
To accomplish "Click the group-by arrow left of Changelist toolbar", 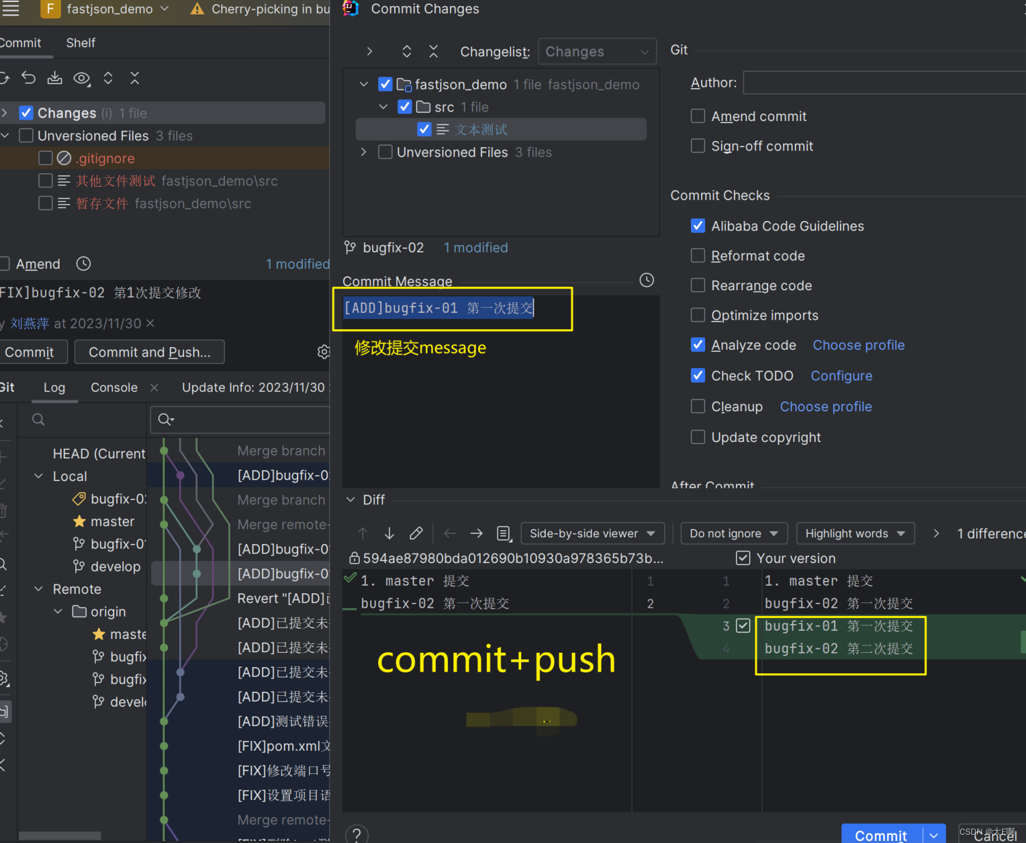I will pos(369,51).
